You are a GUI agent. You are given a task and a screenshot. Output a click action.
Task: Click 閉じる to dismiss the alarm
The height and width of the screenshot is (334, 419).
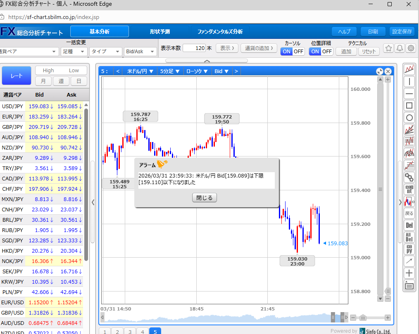pyautogui.click(x=204, y=198)
